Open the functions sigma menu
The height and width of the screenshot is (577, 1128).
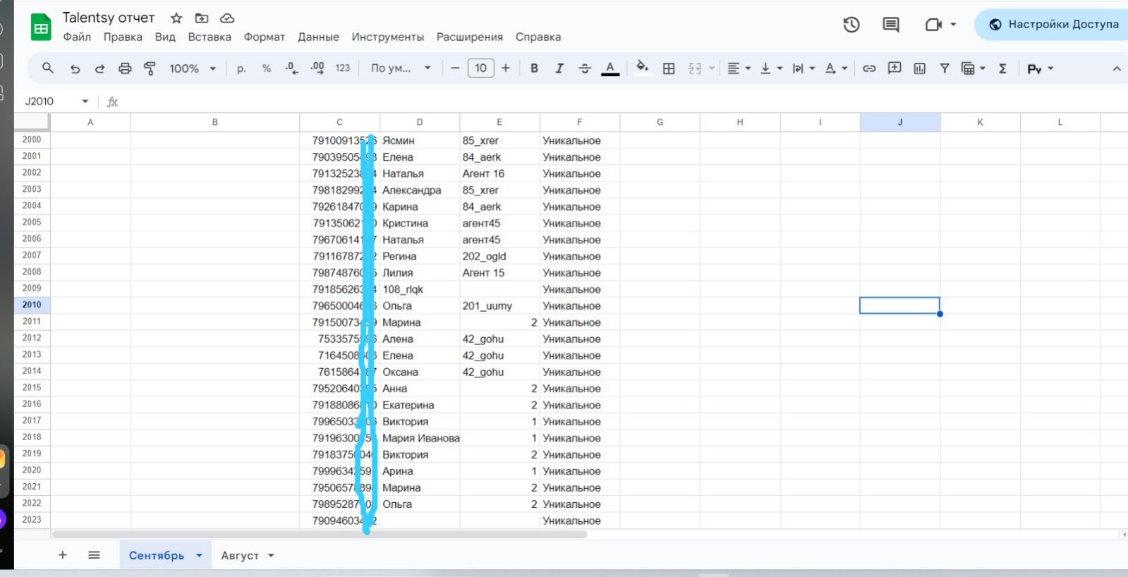(1002, 68)
